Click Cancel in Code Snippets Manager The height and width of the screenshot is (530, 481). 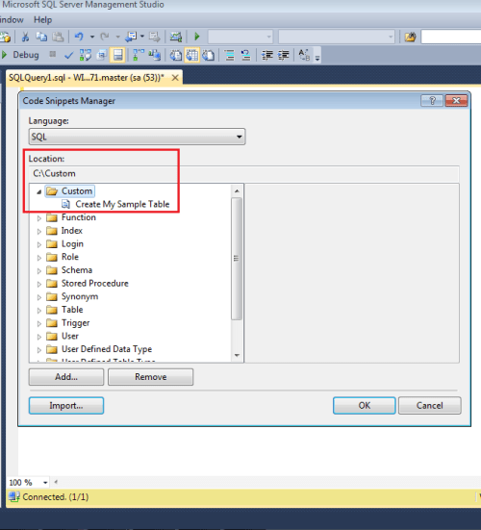point(429,405)
